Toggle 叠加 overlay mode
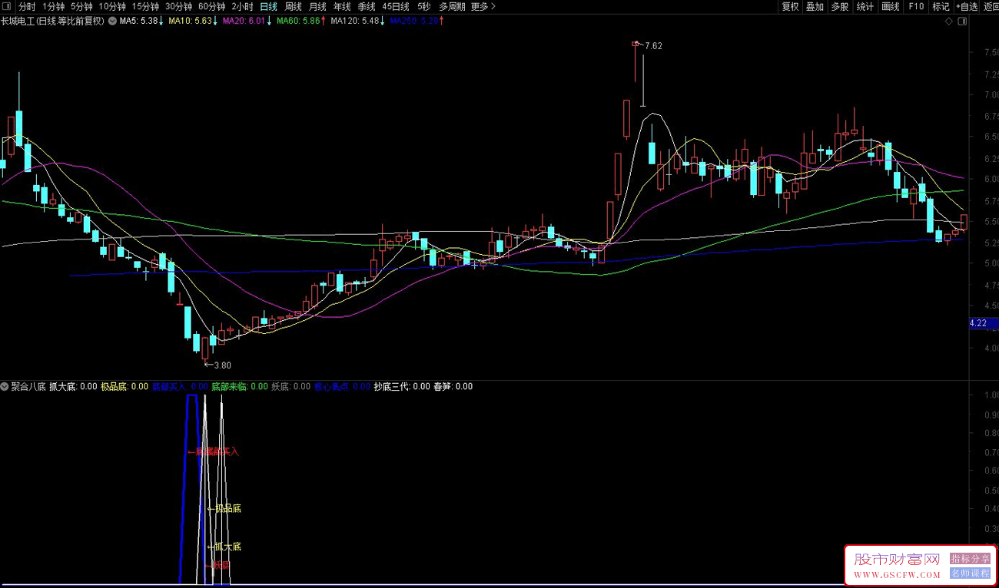 pos(815,7)
